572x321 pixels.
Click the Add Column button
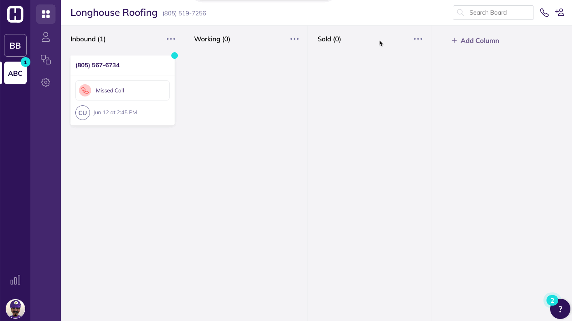[475, 41]
